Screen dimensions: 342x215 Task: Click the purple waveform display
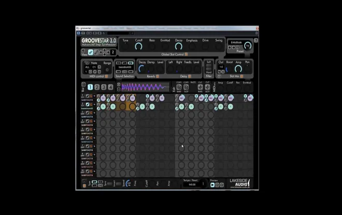tap(145, 87)
